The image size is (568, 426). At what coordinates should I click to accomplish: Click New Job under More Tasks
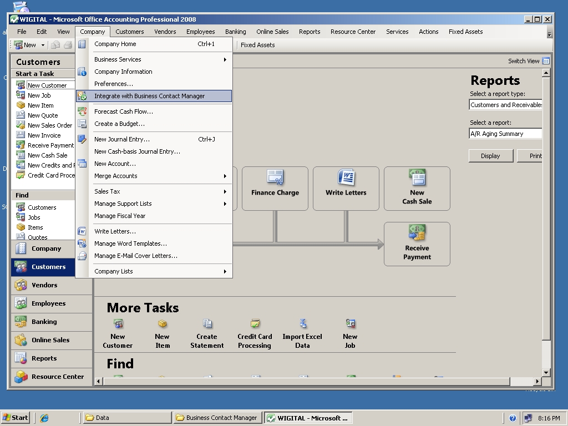(x=350, y=333)
